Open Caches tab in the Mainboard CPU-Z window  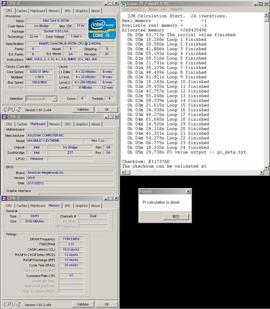point(22,124)
